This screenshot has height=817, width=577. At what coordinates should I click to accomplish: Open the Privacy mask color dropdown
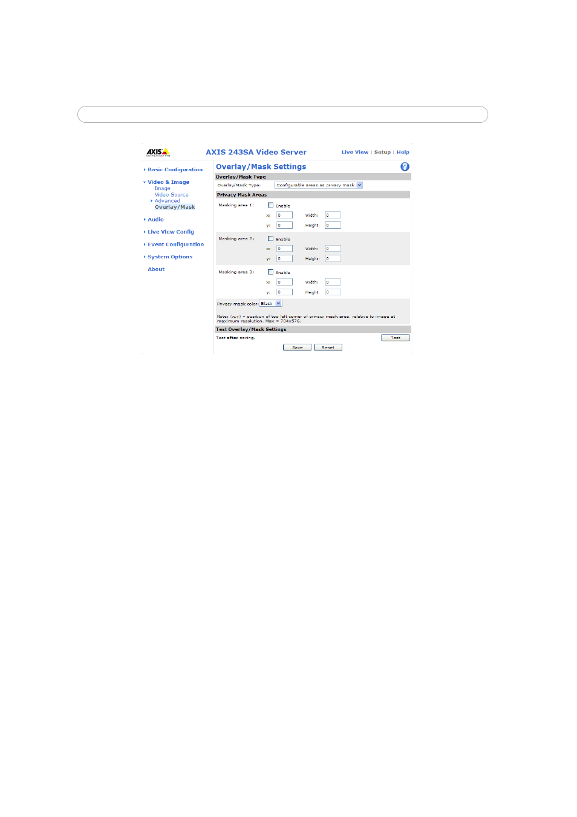[x=270, y=304]
